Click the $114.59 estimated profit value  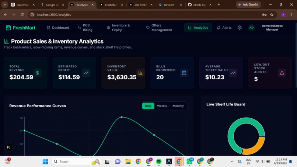tap(69, 77)
